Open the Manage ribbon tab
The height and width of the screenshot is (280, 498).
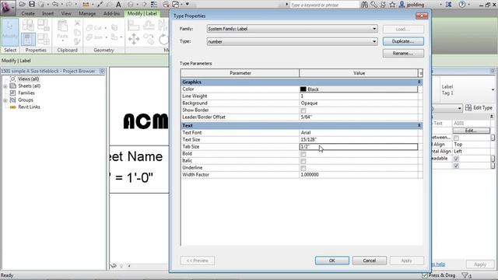coord(87,14)
